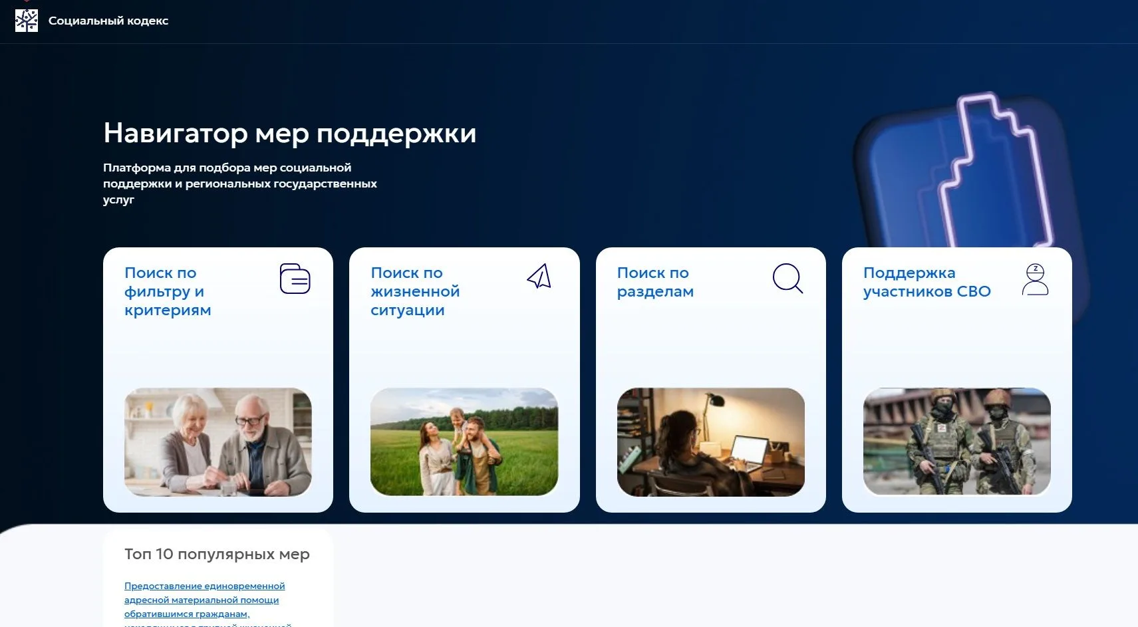The height and width of the screenshot is (627, 1138).
Task: Open the Предоставление единовременной адресной материальной помощи link
Action: click(204, 600)
